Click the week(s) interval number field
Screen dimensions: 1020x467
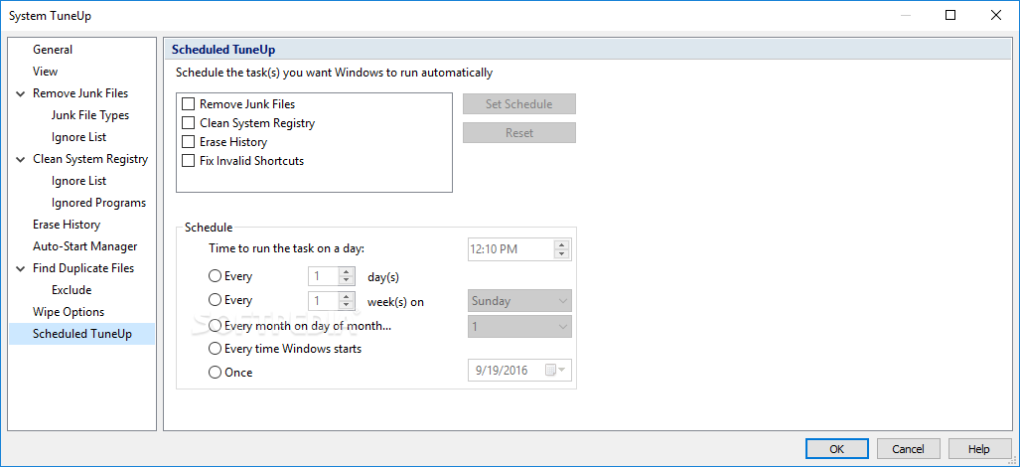tap(323, 300)
